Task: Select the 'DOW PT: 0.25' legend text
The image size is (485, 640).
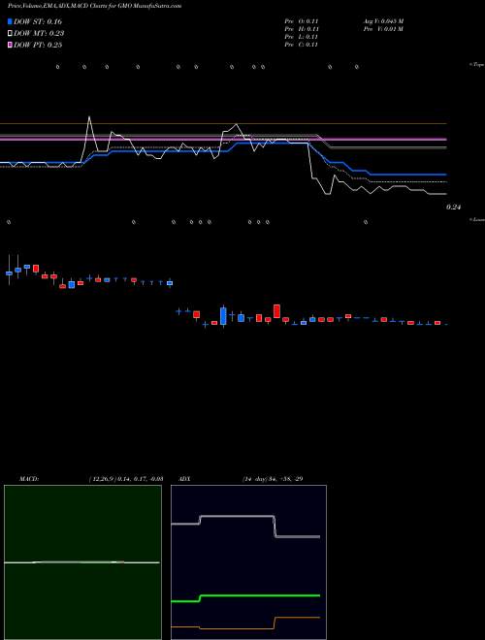Action: click(38, 45)
